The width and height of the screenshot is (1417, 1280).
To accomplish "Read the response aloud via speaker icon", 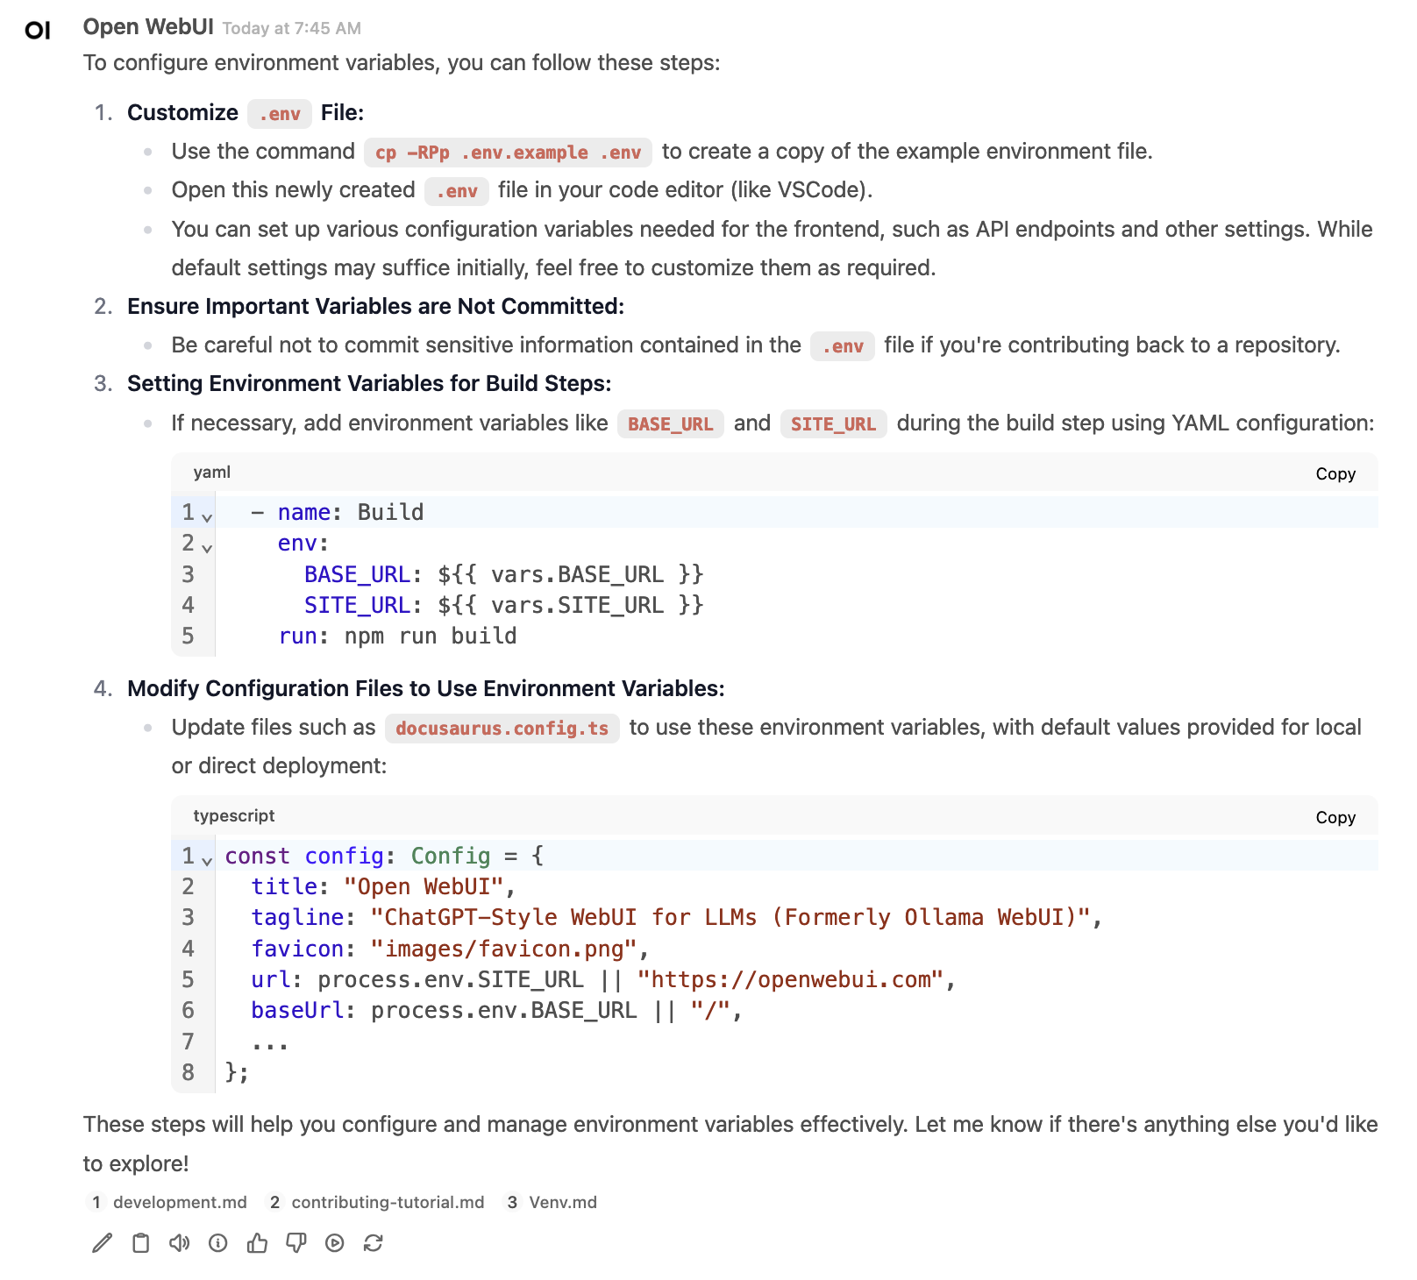I will click(180, 1243).
